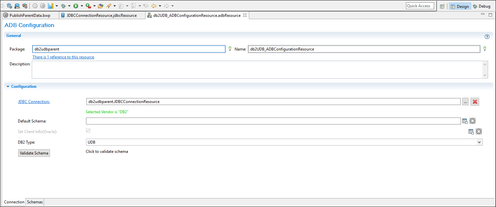Click the red X beside JDBC Connection field
Viewport: 496px width, 207px height.
click(x=475, y=102)
